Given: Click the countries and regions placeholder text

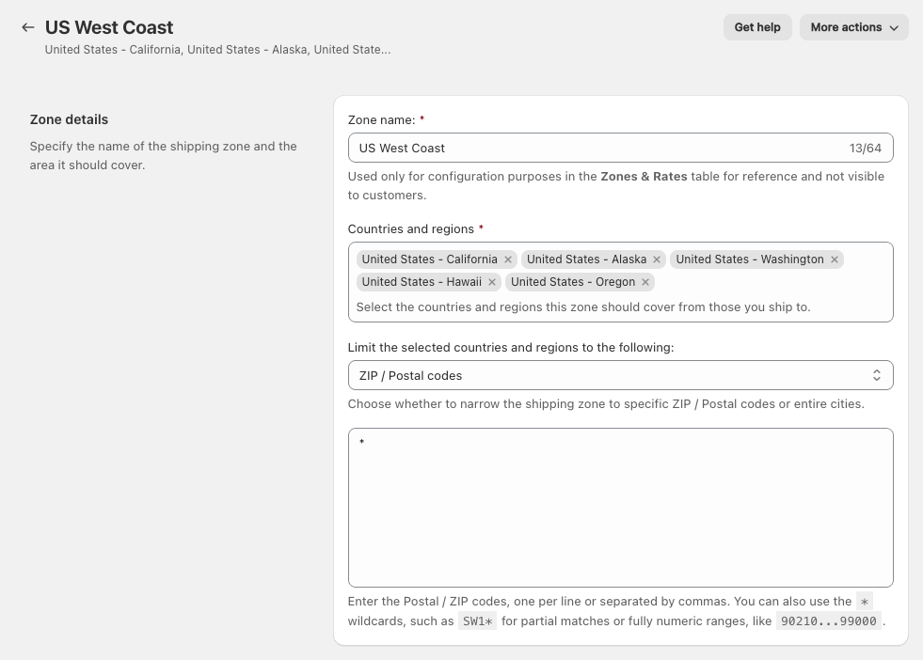Looking at the screenshot, I should coord(583,306).
